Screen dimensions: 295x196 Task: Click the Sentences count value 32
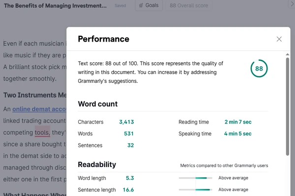(130, 145)
